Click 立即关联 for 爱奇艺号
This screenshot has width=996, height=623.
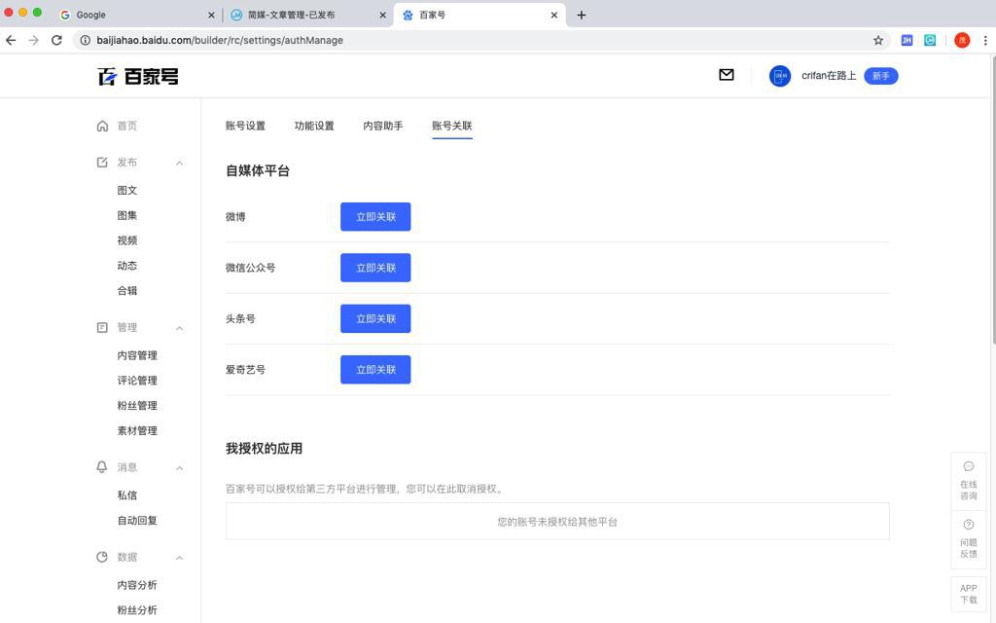click(375, 369)
